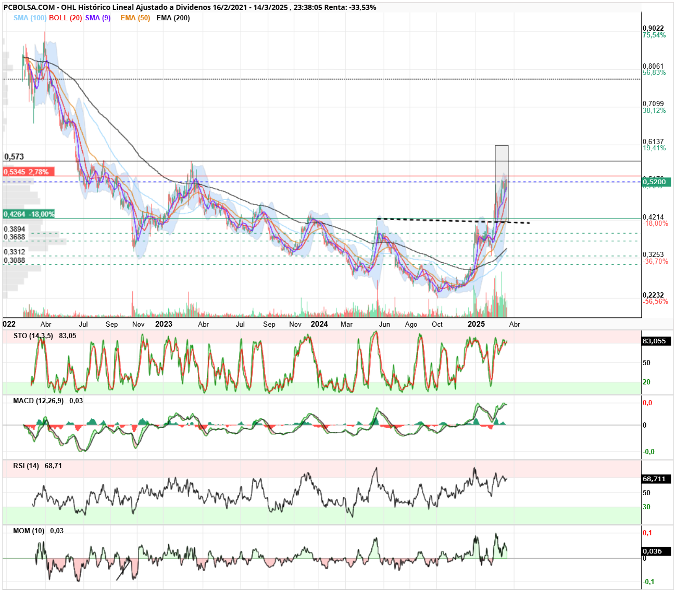
Task: Click the 0,3894 support level label
Action: (15, 229)
